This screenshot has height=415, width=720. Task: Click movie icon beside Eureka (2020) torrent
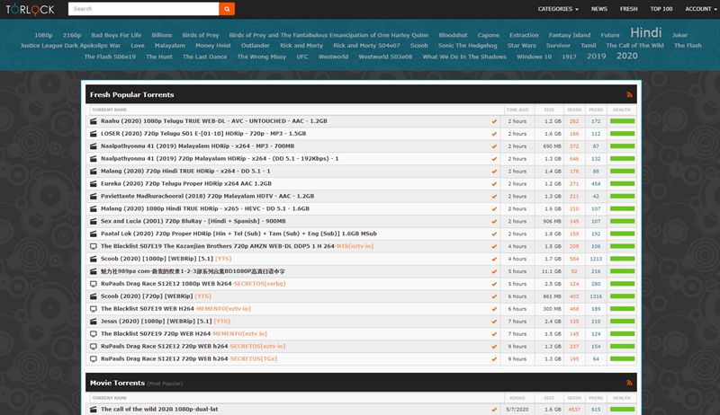click(94, 183)
